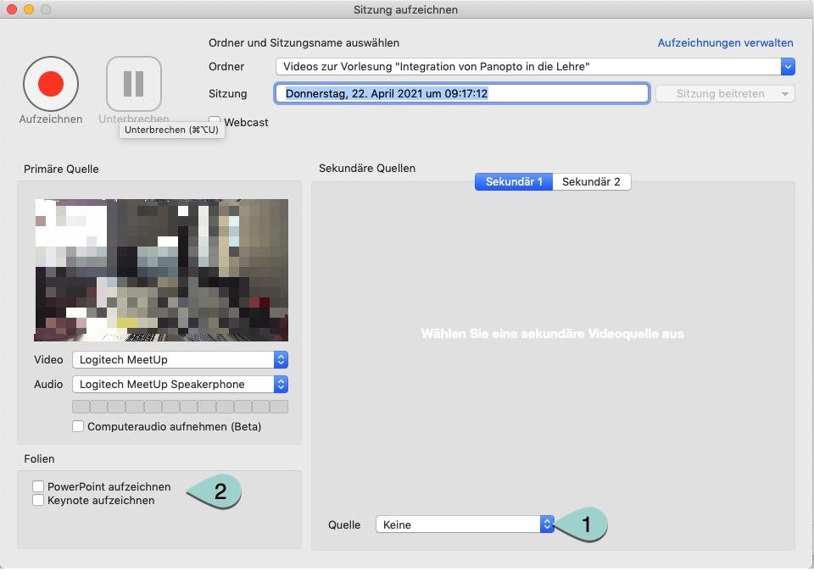The width and height of the screenshot is (814, 577).
Task: Click the red Aufzeichnen record button
Action: click(x=51, y=84)
